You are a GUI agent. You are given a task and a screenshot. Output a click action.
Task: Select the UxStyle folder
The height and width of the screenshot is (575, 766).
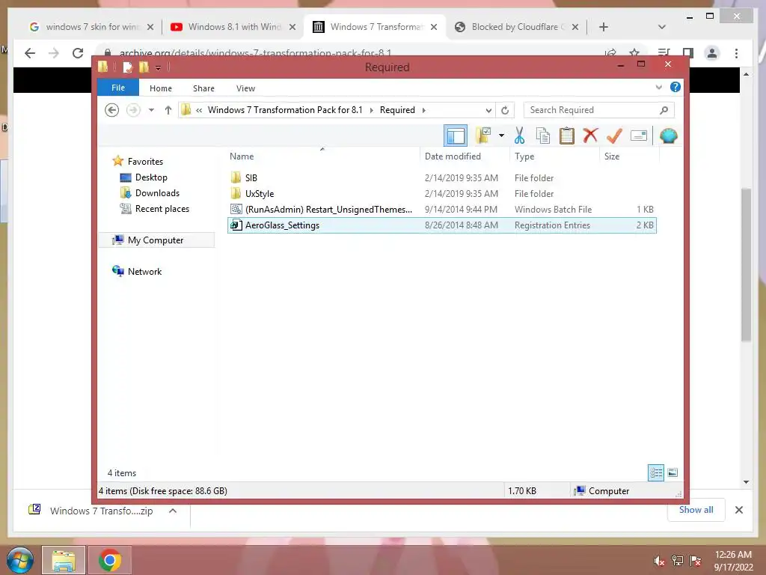[441, 194]
